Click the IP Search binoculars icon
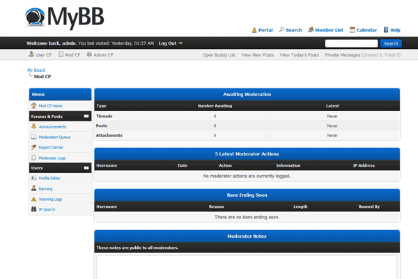Screen dimensions: 418x279 point(33,209)
